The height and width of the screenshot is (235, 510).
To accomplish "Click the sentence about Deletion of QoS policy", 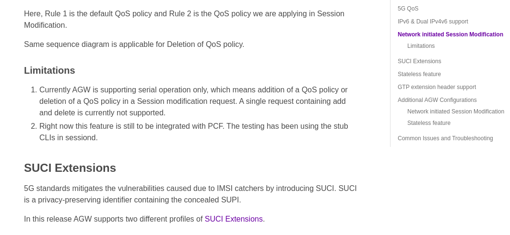I will click(x=134, y=45).
